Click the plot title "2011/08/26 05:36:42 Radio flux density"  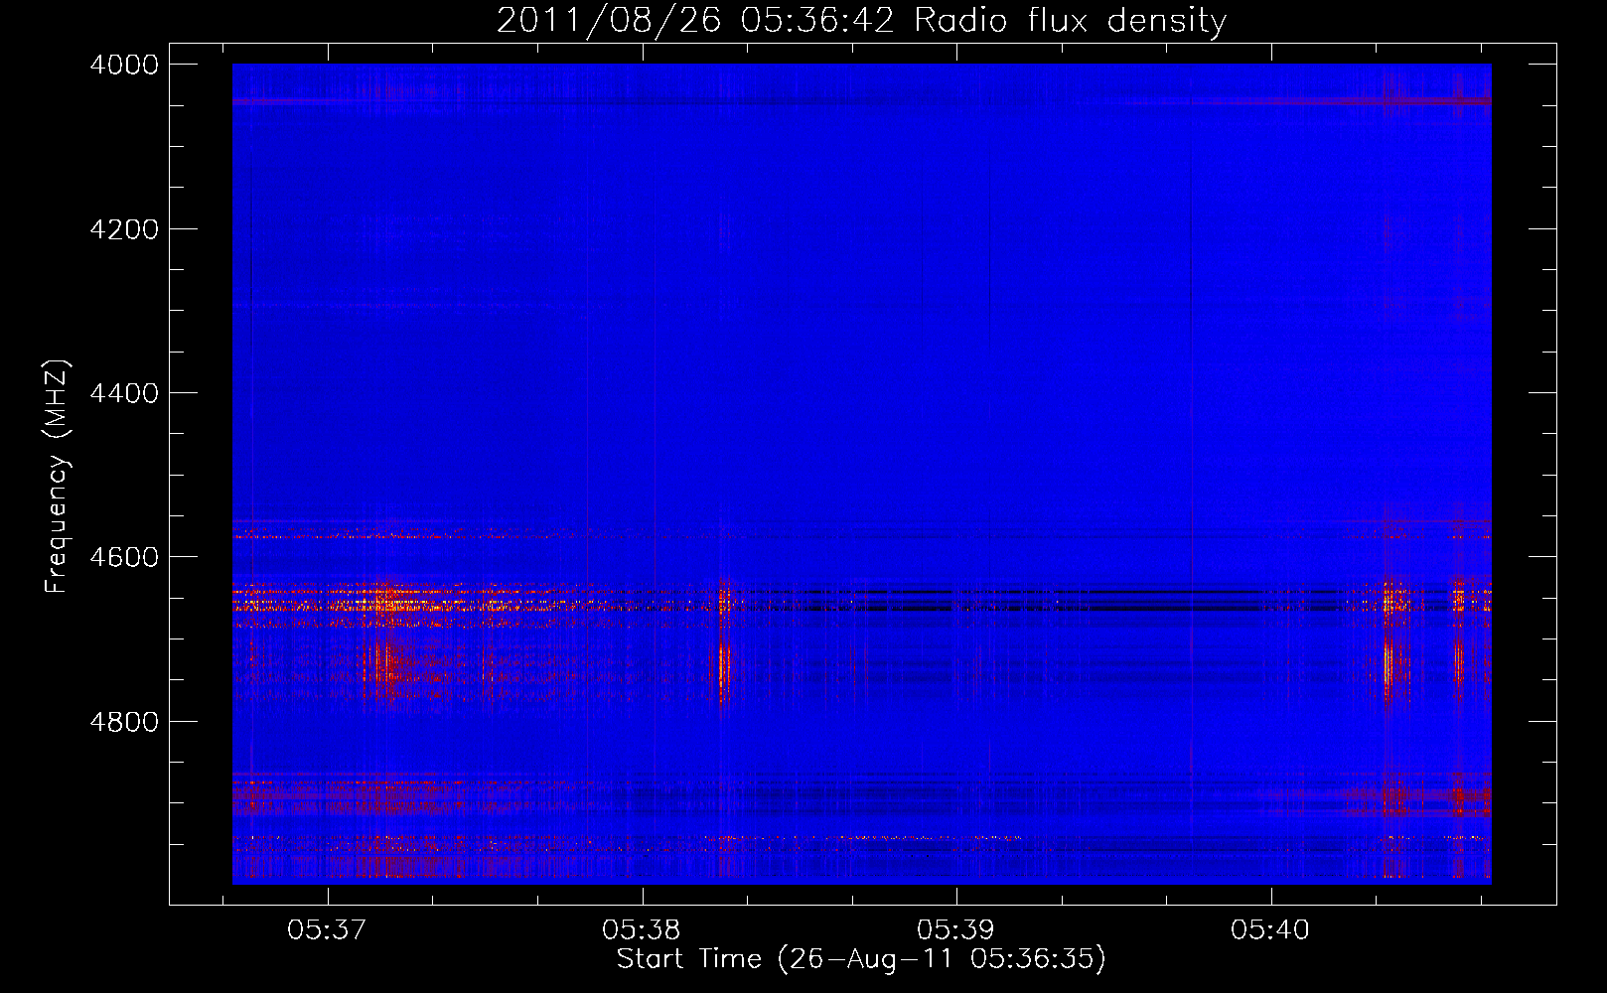(x=861, y=20)
